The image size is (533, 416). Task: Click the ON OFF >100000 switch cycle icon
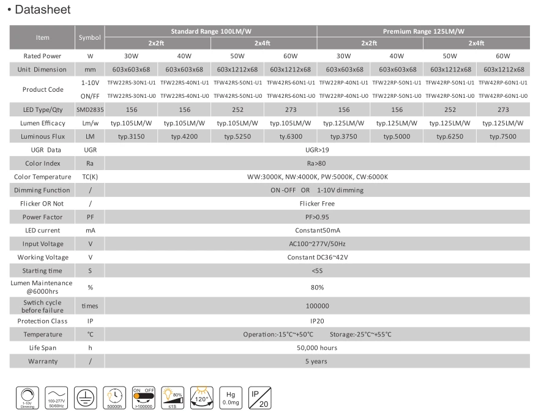(143, 398)
